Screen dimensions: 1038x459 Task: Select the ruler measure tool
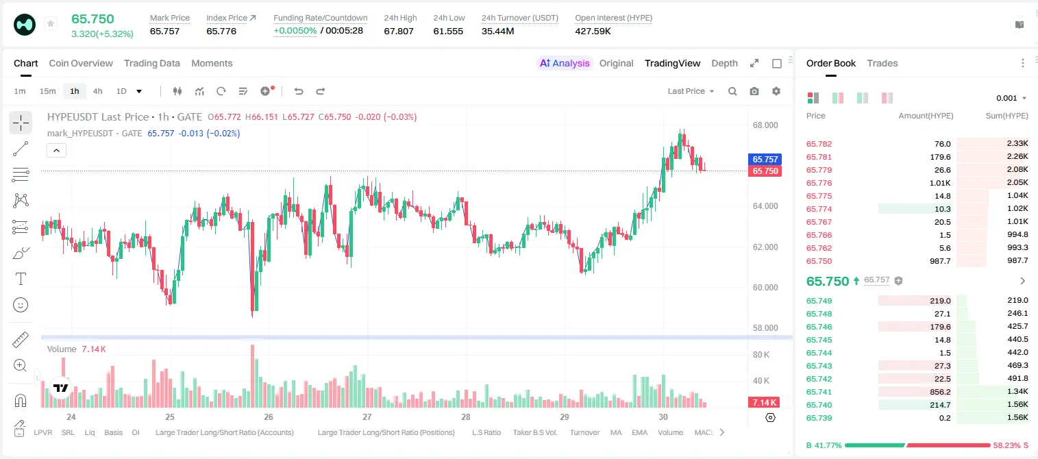21,339
